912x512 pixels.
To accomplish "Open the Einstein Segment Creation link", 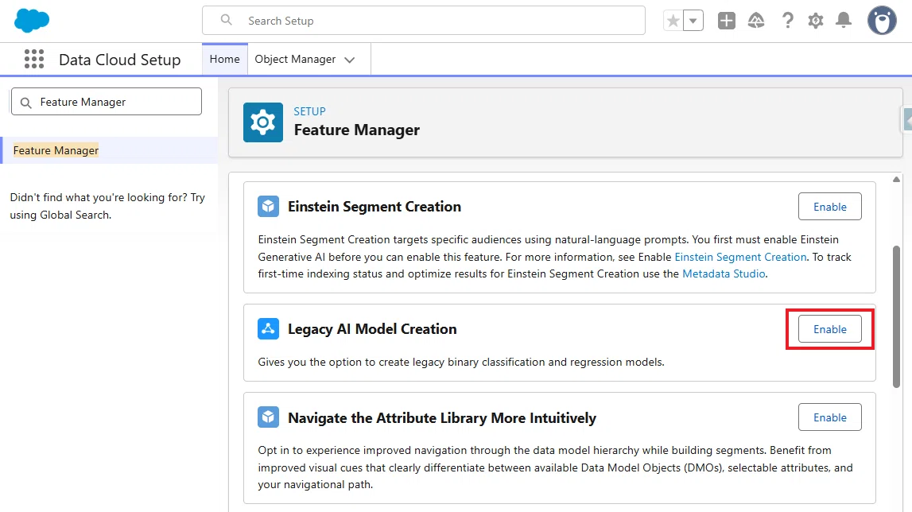I will 740,257.
